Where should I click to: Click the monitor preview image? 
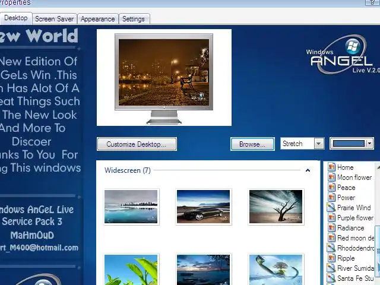coord(164,79)
